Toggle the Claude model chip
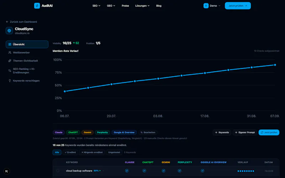The height and width of the screenshot is (178, 285). (x=58, y=132)
